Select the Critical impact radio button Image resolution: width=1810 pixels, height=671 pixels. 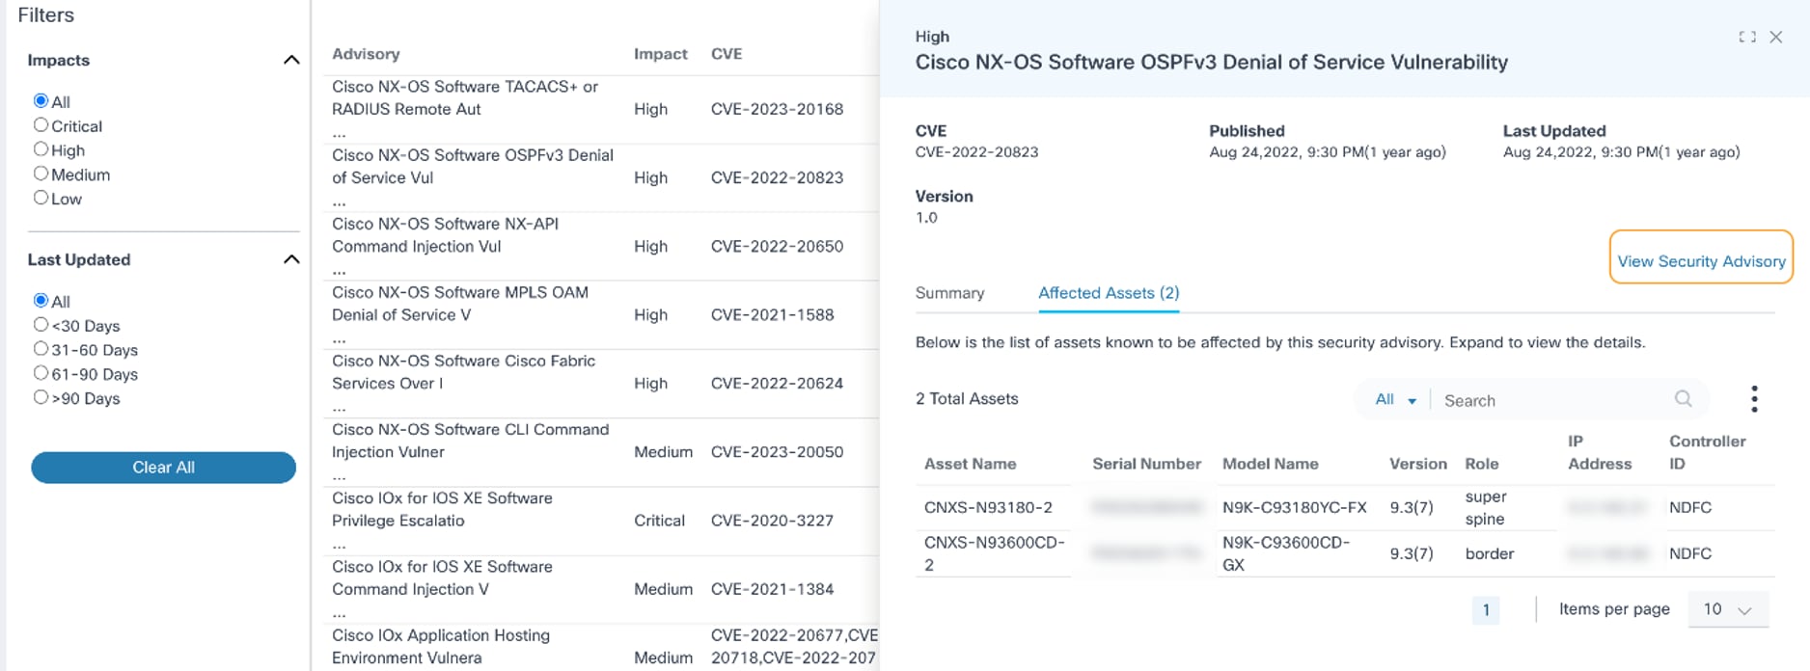point(41,125)
